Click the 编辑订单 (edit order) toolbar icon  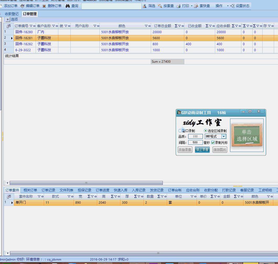(x=22, y=6)
